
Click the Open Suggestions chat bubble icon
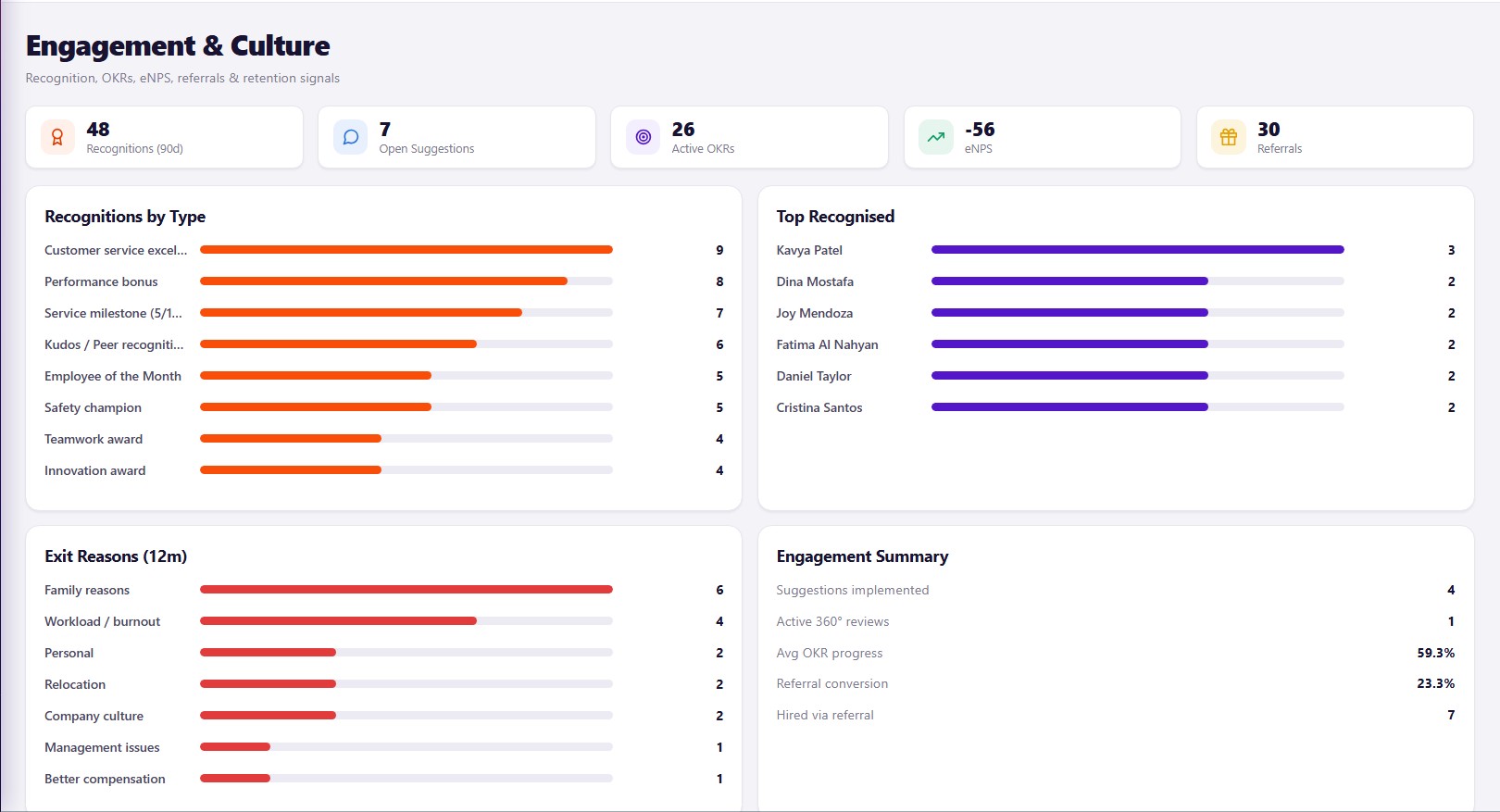pos(350,137)
